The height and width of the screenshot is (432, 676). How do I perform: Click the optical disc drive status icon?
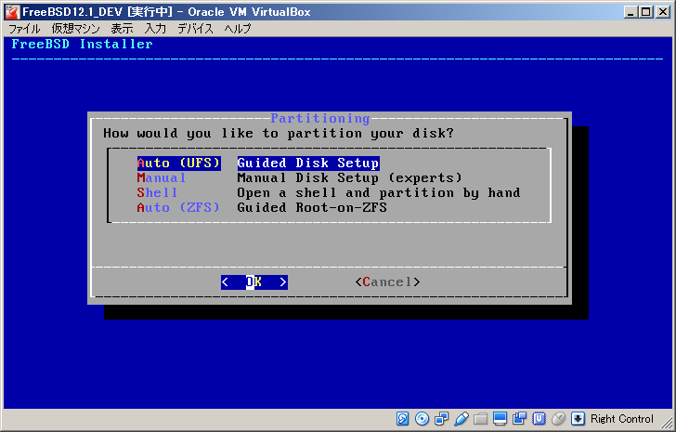click(x=422, y=418)
